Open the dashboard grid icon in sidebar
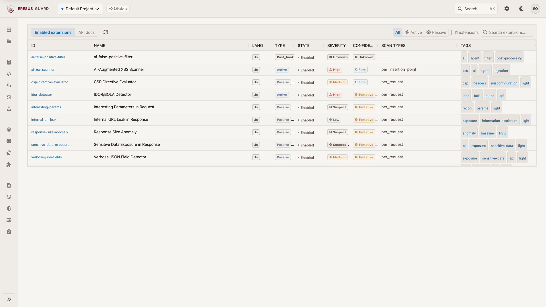This screenshot has width=546, height=307. pyautogui.click(x=9, y=30)
